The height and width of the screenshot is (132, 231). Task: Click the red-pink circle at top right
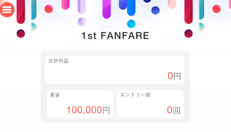click(x=217, y=9)
